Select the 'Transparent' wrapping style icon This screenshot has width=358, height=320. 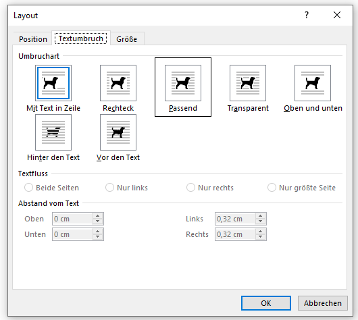(248, 83)
